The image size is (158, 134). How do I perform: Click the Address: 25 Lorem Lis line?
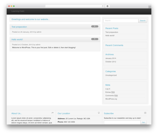[x=74, y=118]
